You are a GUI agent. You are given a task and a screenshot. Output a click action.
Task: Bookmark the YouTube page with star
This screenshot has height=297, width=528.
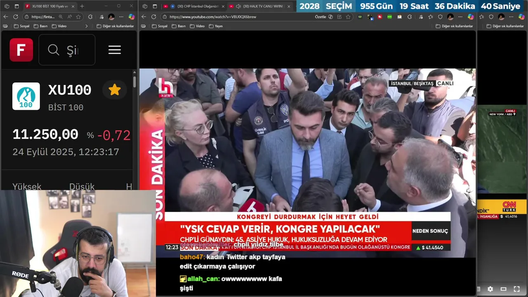(348, 17)
